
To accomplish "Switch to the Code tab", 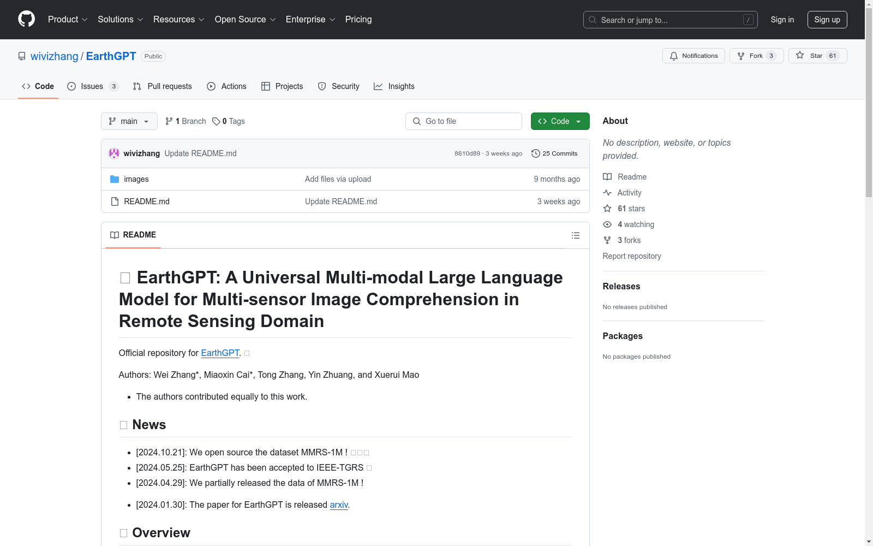I will (x=38, y=86).
